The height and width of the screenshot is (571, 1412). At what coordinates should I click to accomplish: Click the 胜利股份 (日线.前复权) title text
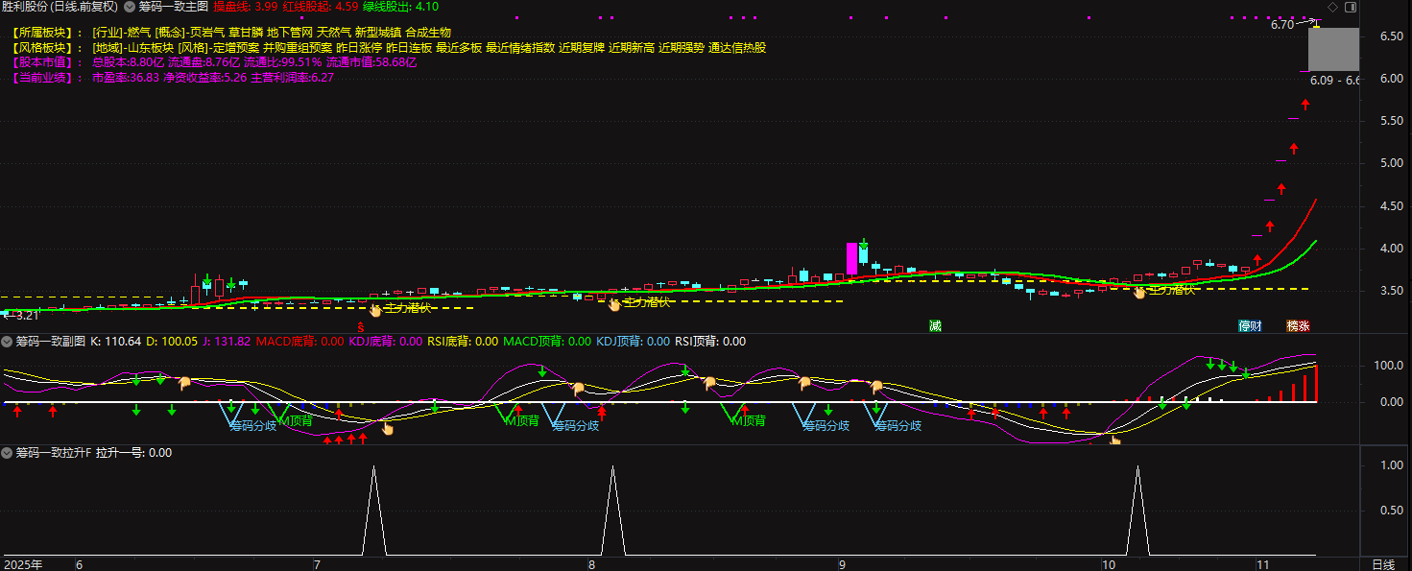pos(60,7)
